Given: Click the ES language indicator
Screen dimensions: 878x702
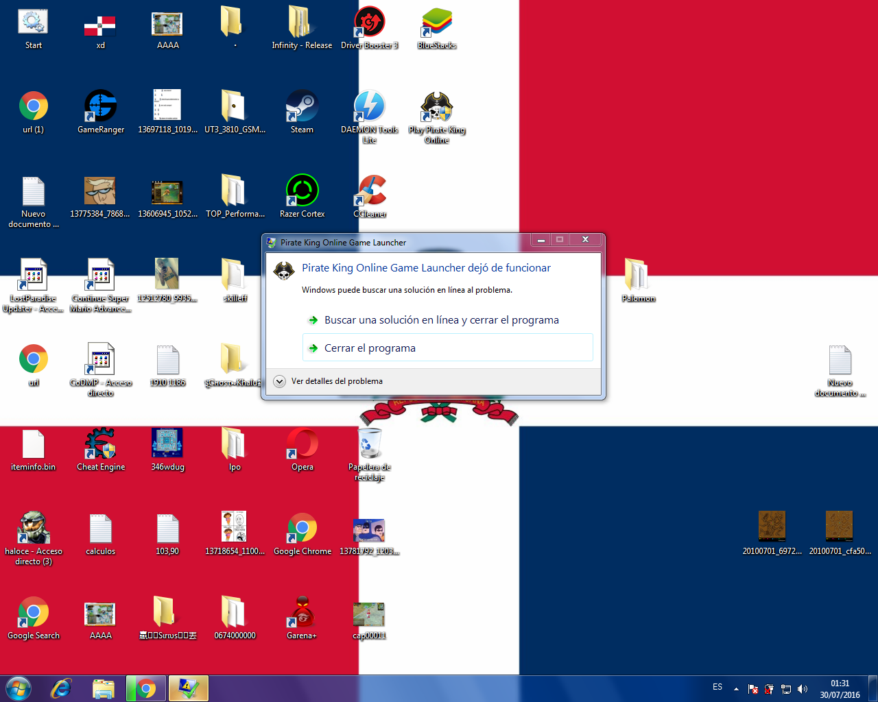Looking at the screenshot, I should click(x=717, y=687).
